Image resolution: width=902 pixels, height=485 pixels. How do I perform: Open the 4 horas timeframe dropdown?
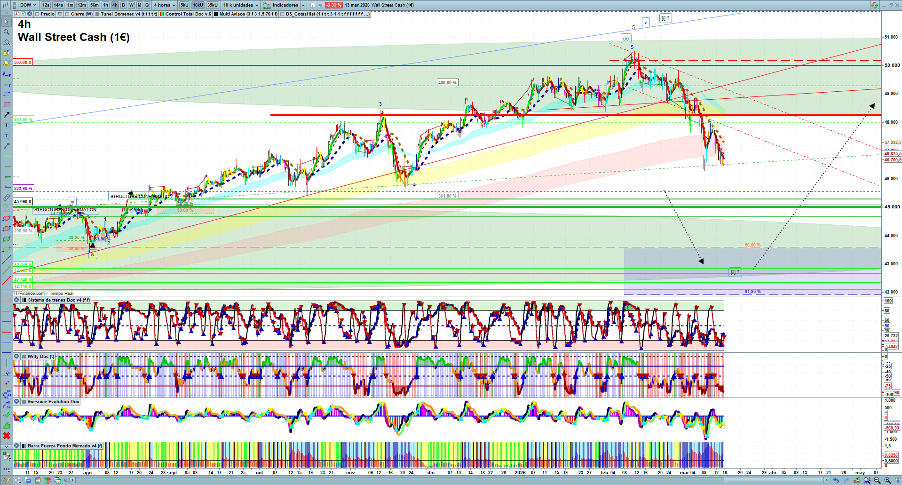[165, 5]
